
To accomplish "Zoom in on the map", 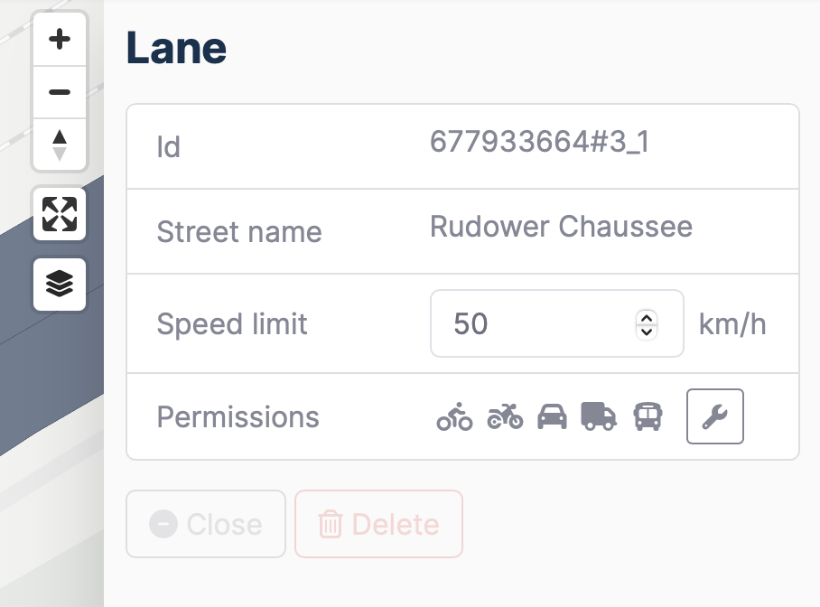I will (60, 40).
